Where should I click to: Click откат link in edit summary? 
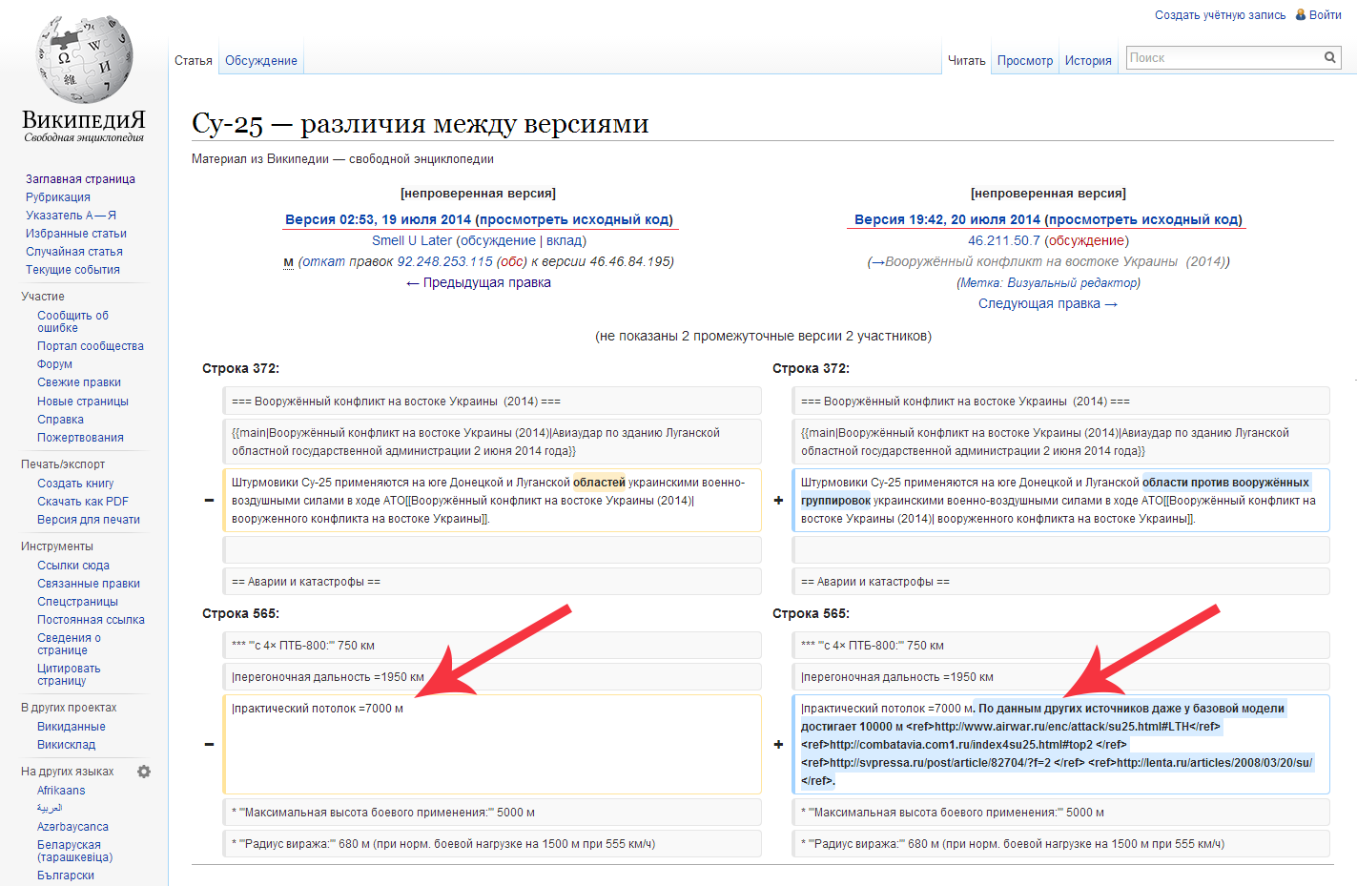(x=324, y=261)
